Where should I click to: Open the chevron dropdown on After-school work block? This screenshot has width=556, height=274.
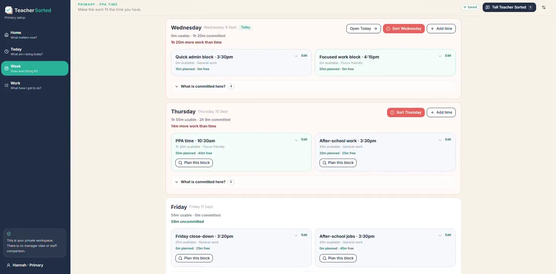(x=440, y=140)
